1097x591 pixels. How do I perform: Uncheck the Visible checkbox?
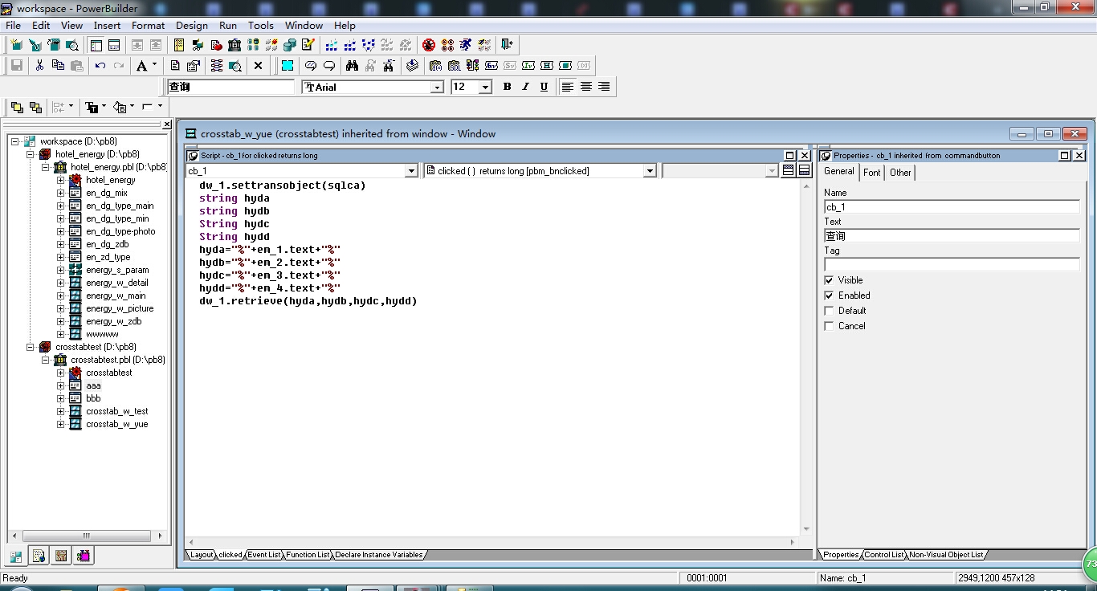coord(829,280)
